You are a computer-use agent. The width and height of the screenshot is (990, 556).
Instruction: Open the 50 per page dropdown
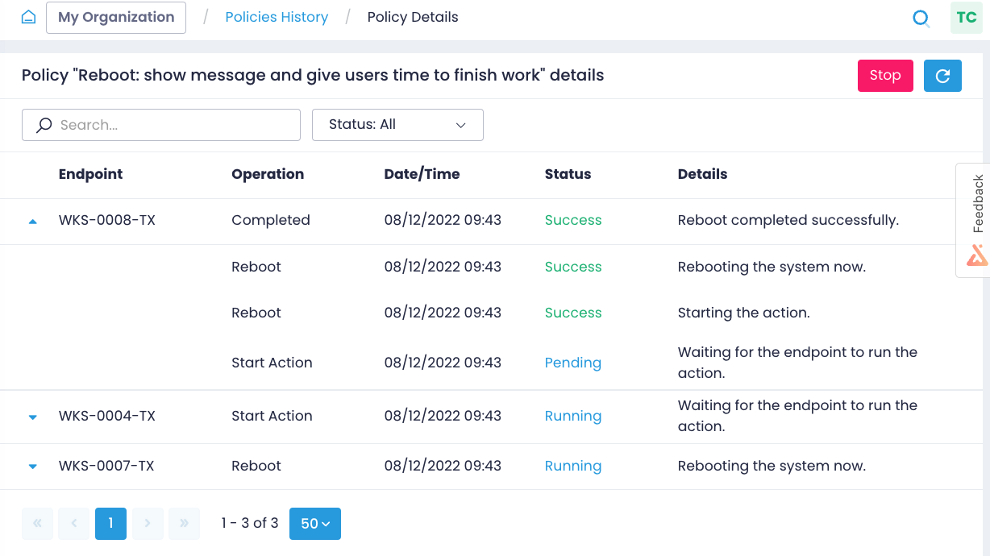pos(315,523)
